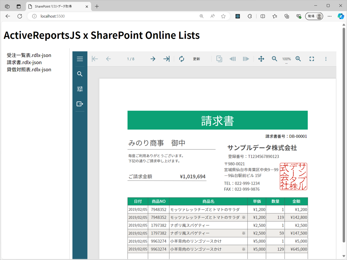Open 請求書.rdlx-json report
This screenshot has height=260, width=347.
(24, 62)
